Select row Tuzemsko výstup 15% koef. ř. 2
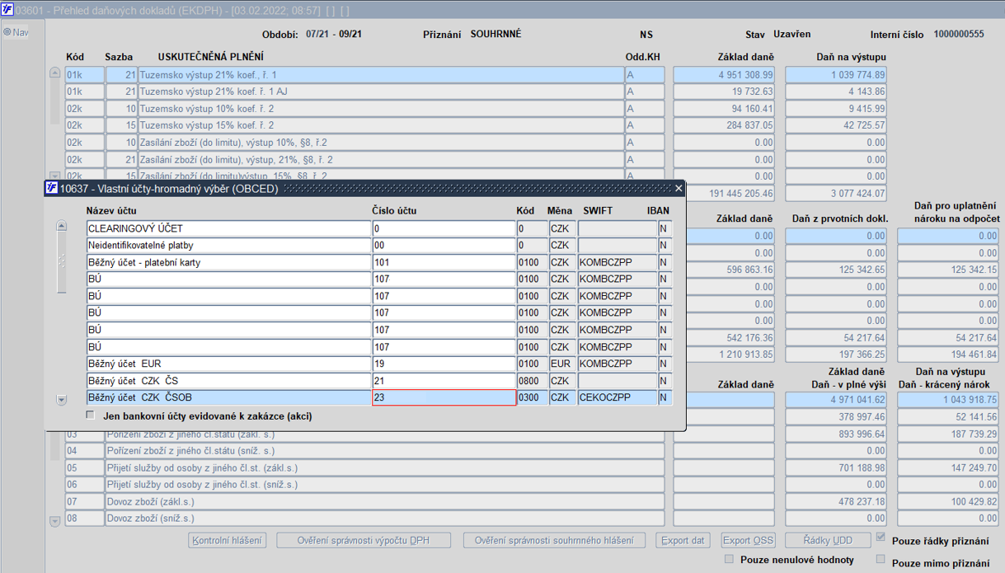 click(380, 125)
